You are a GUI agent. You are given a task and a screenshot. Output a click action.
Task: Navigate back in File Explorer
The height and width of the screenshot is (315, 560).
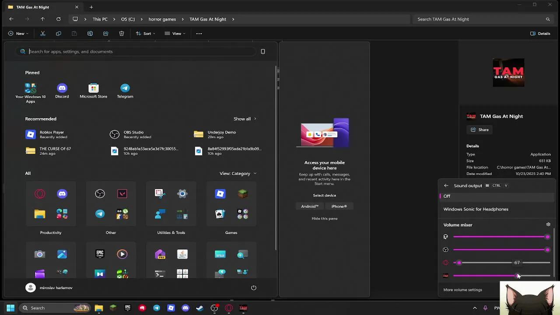(x=11, y=19)
